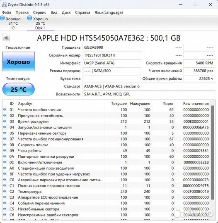218x223 pixels.
Task: Click the empty Буква тома field
Action: 112,78
